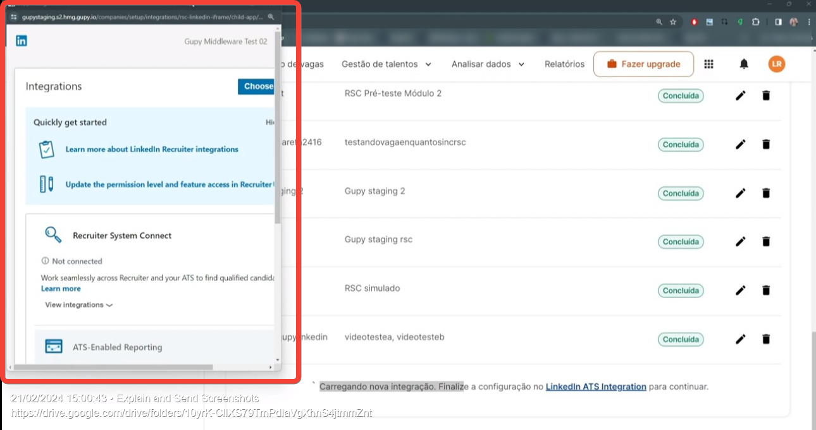This screenshot has width=816, height=430.
Task: Edit the Gupy staging rsc integration
Action: tap(741, 241)
